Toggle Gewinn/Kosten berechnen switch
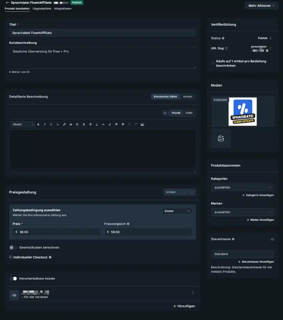Screen dimensions: 283x320 pos(13,247)
